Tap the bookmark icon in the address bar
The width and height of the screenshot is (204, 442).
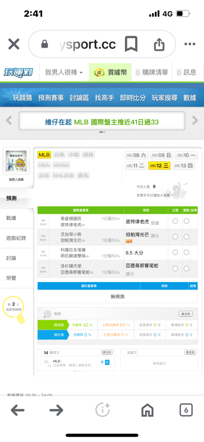point(131,44)
